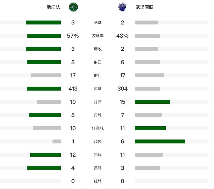Screen dimensions: 214x189
Task: Click the 黄牌 stat label
Action: pyautogui.click(x=98, y=168)
